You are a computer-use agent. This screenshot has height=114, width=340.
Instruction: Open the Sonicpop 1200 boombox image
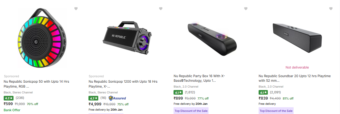127,38
